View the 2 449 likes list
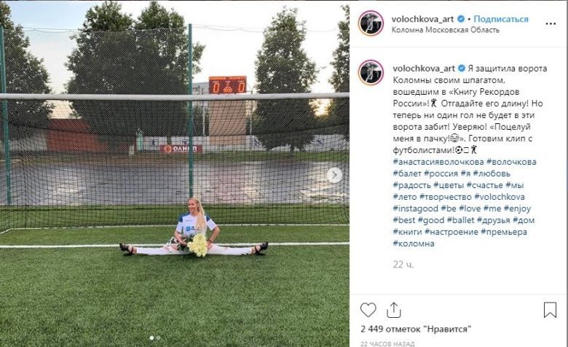This screenshot has height=347, width=568. [416, 330]
